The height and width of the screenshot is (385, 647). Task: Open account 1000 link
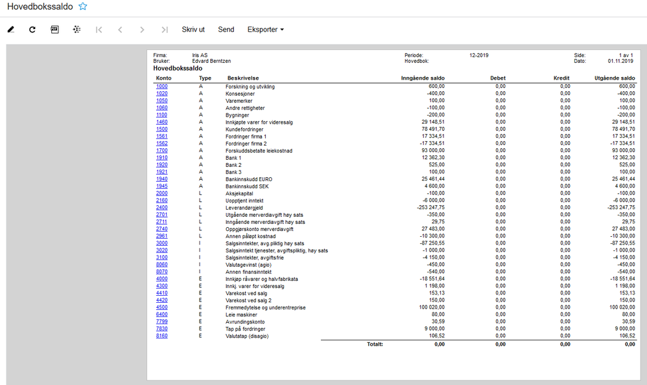click(x=162, y=87)
